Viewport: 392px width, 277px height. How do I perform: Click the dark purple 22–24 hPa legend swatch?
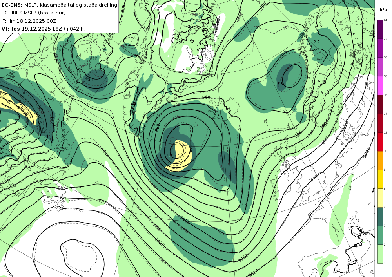(x=380, y=29)
